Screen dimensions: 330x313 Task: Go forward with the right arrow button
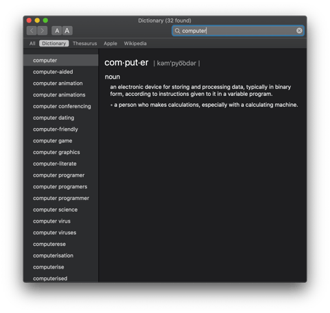coord(43,31)
